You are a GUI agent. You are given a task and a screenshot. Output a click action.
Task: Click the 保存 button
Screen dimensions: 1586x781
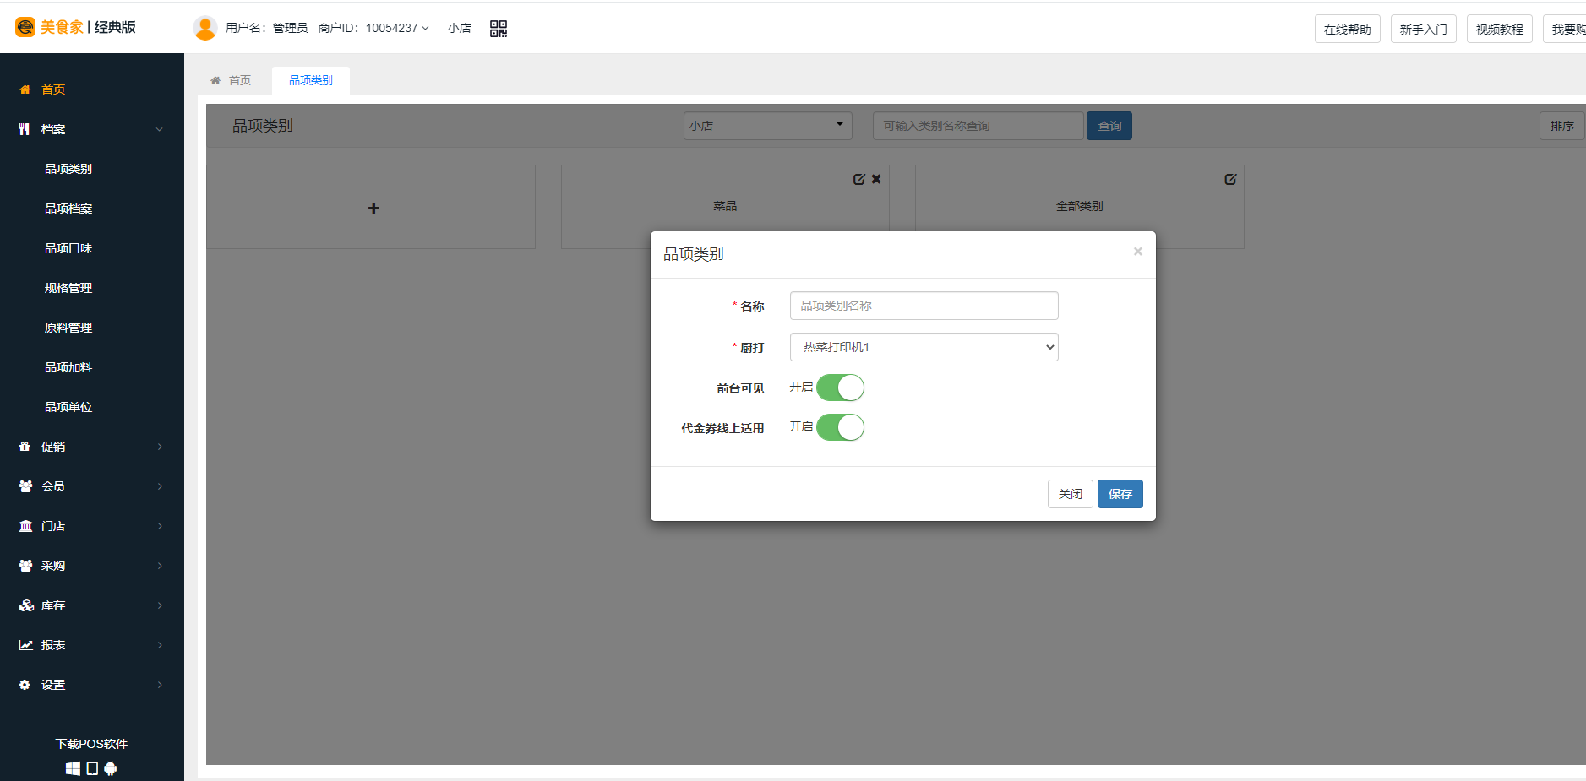point(1120,494)
